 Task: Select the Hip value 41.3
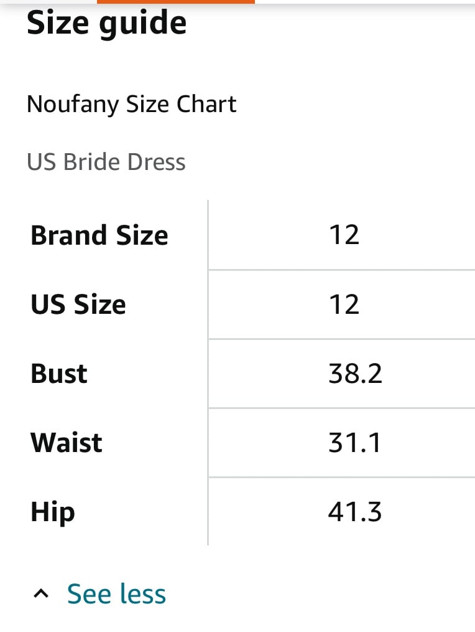click(354, 512)
